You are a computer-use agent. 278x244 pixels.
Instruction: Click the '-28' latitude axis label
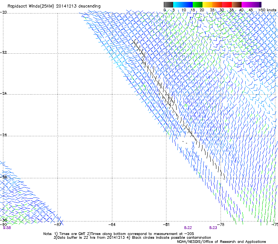3,177
